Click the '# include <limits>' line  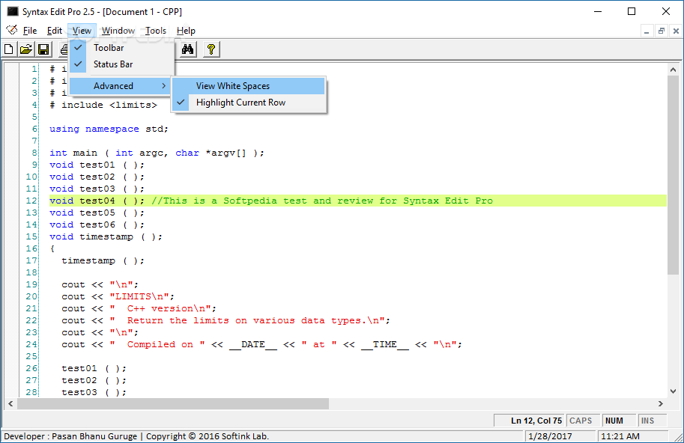pyautogui.click(x=103, y=105)
